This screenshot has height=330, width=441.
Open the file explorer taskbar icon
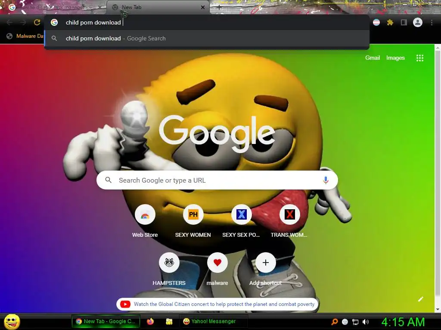pos(169,321)
